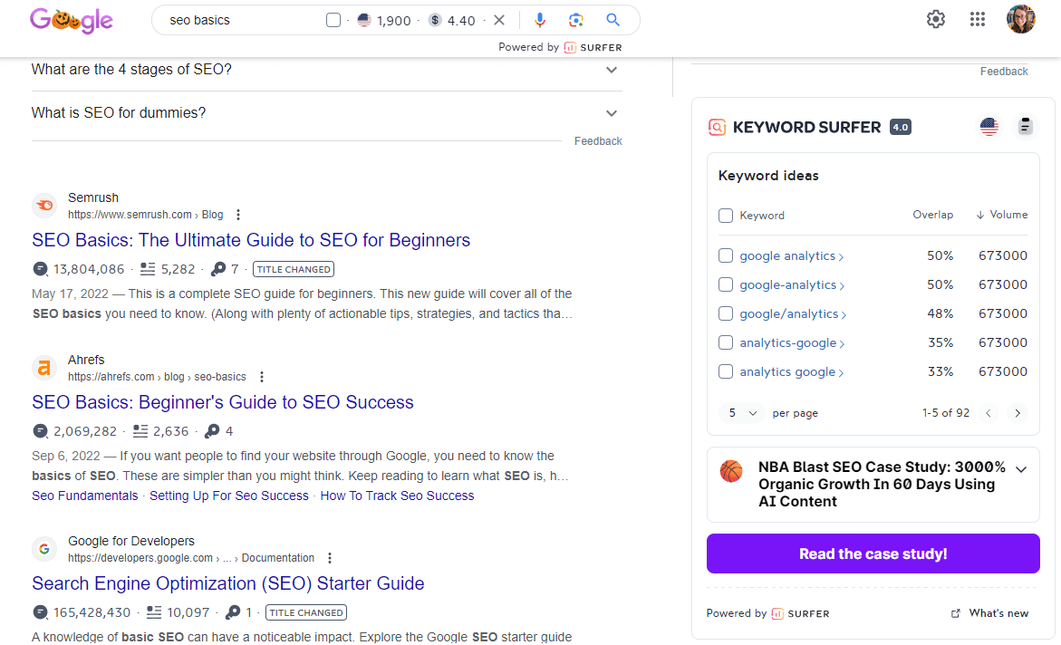Screen dimensions: 1061x645
Task: Click the US flag country icon in Keyword Surfer
Action: pos(989,127)
